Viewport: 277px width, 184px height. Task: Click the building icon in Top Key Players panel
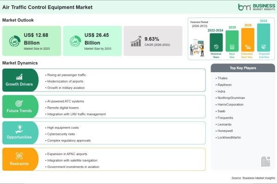266,161
